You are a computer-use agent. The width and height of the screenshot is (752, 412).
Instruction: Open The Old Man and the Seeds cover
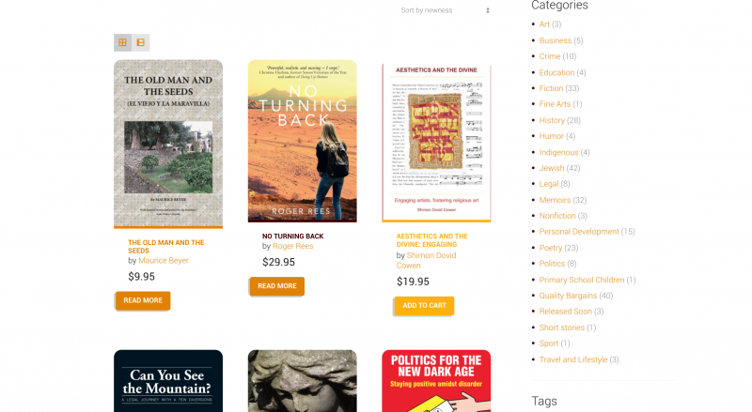168,144
